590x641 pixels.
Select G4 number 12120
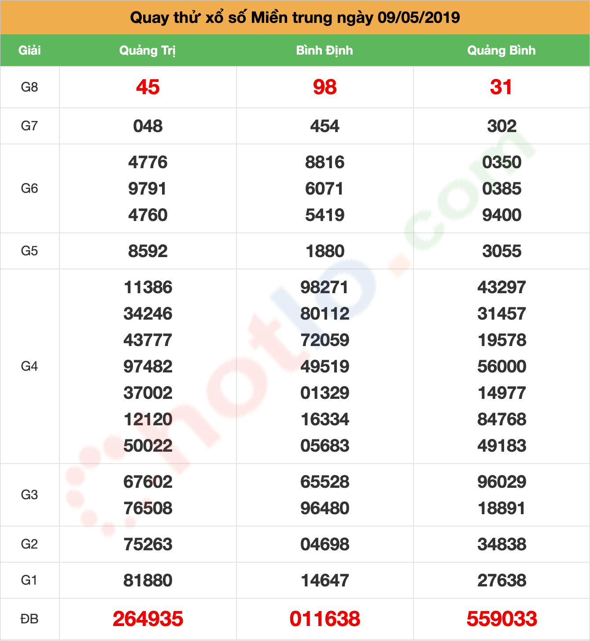coord(148,420)
